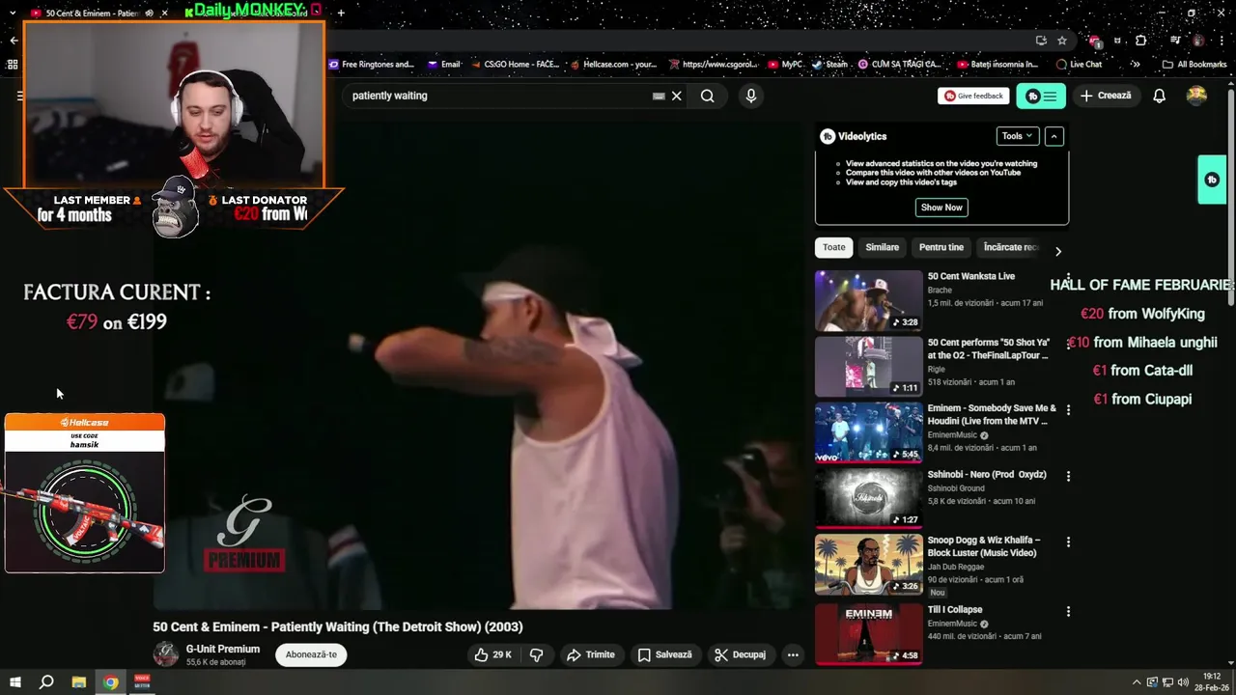The height and width of the screenshot is (695, 1236).
Task: Open the teal Videolytics side tab
Action: (1212, 180)
